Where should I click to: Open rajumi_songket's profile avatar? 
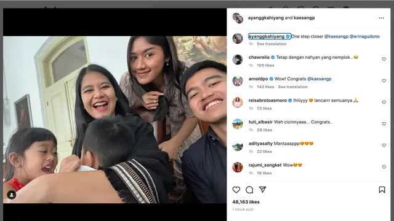[238, 168]
